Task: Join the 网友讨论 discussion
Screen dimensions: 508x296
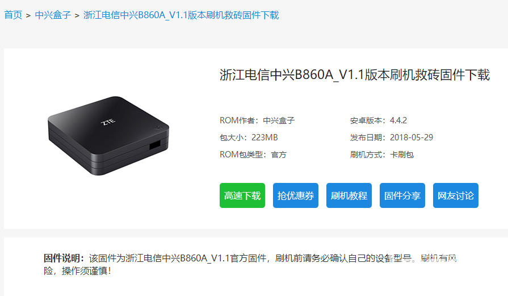Action: tap(456, 195)
